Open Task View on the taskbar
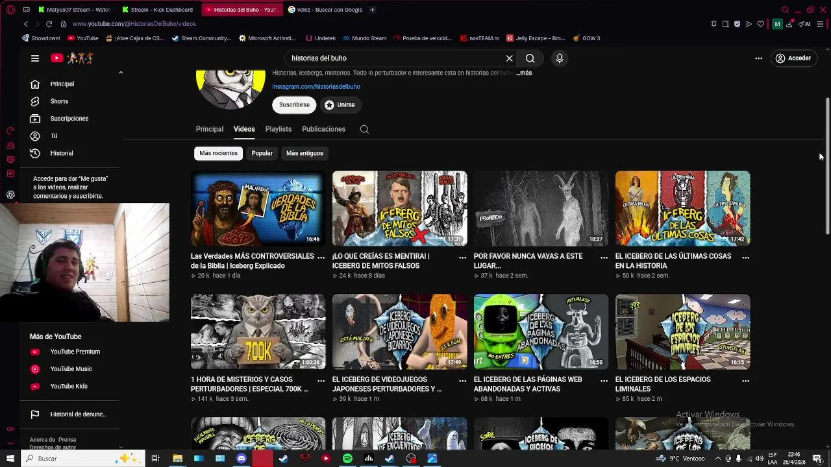The width and height of the screenshot is (831, 467). pos(156,459)
